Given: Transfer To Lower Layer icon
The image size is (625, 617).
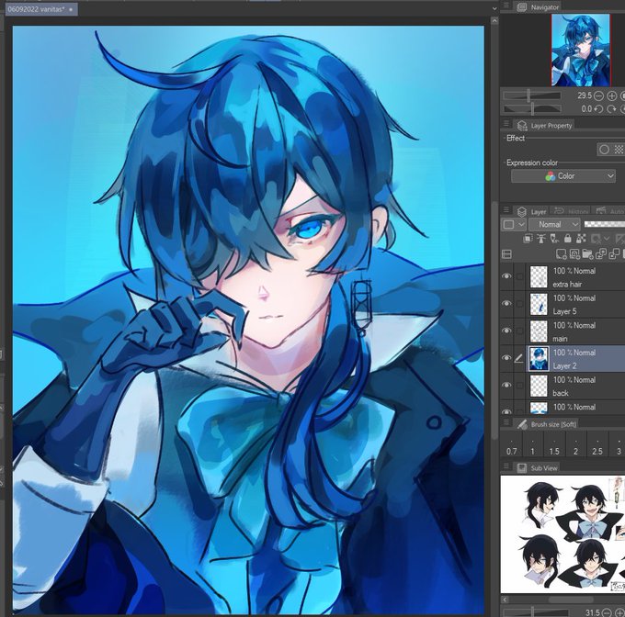Looking at the screenshot, I should pos(601,254).
